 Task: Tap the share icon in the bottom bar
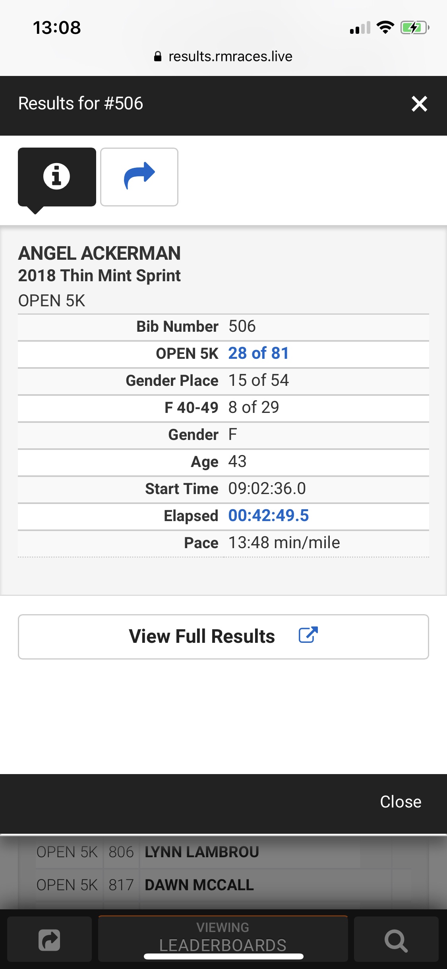pyautogui.click(x=49, y=941)
